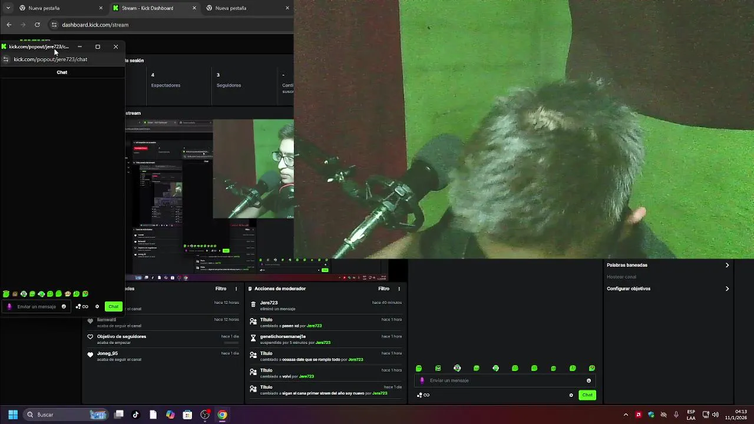
Task: Open the emoji picker in the popout chat input
Action: pos(64,306)
